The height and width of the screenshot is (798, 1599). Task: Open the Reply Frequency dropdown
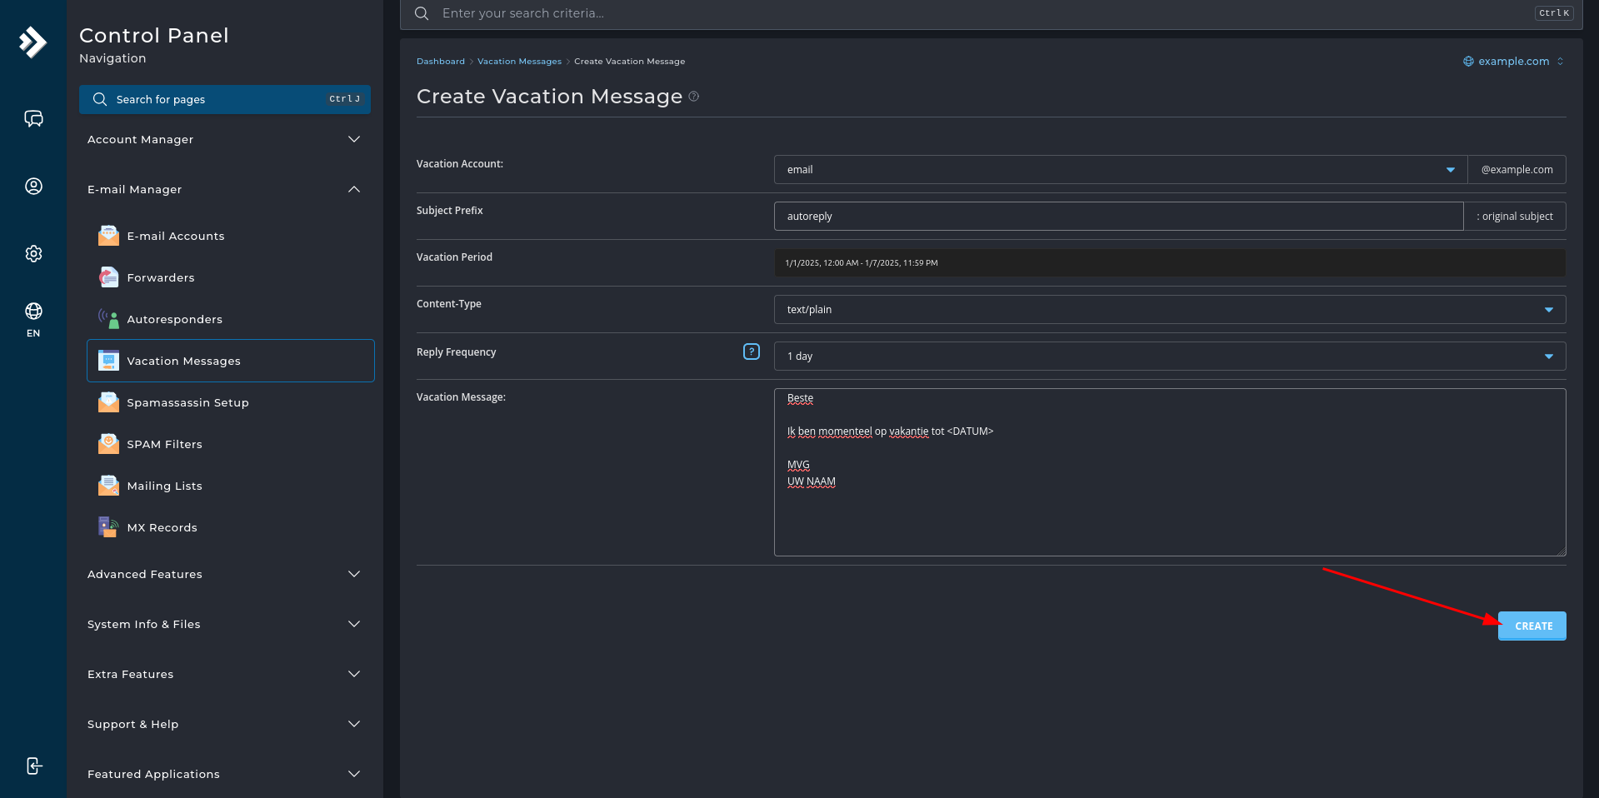pyautogui.click(x=1548, y=356)
